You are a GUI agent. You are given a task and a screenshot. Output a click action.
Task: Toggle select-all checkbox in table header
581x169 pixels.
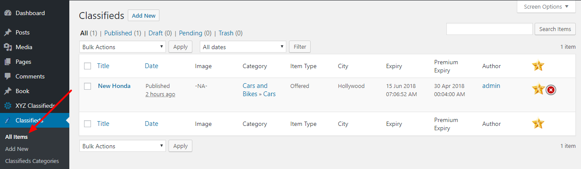click(88, 66)
